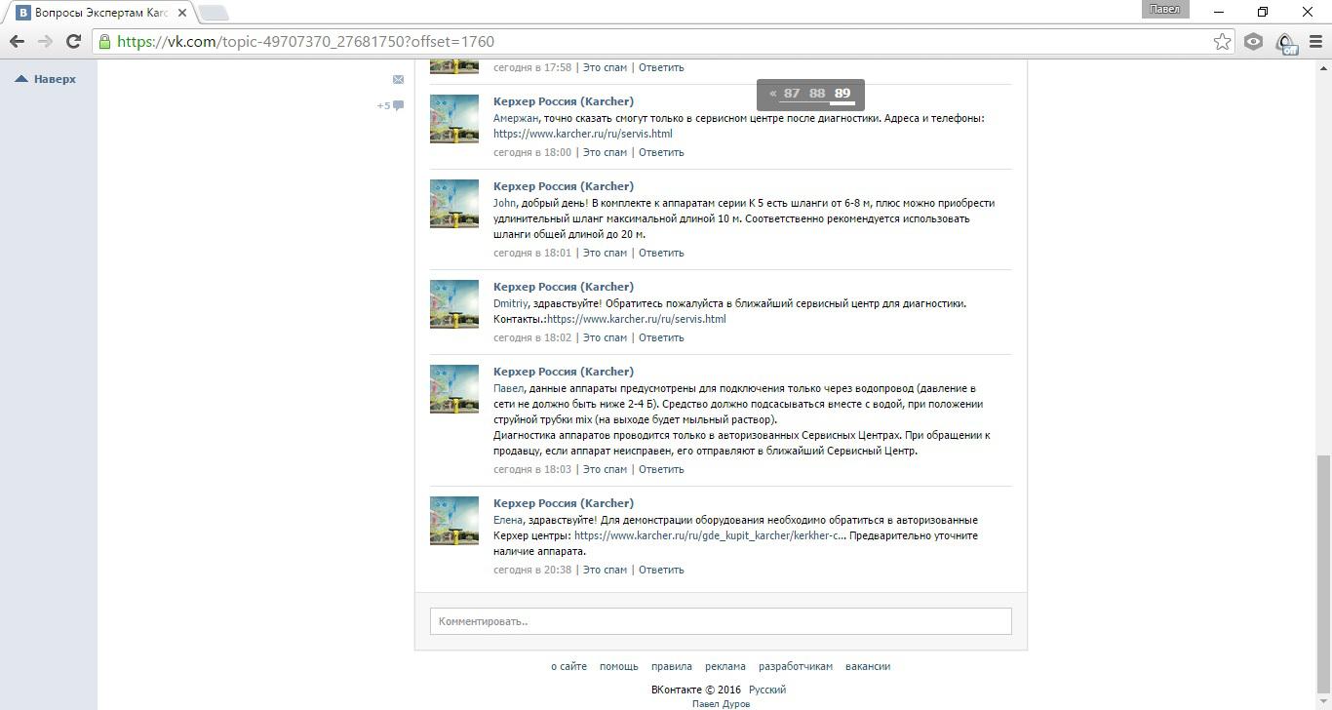1332x710 pixels.
Task: Open the правила footer link
Action: 672,666
